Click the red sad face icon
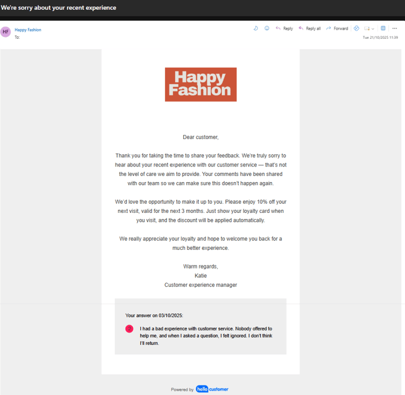405x395 pixels. point(129,329)
